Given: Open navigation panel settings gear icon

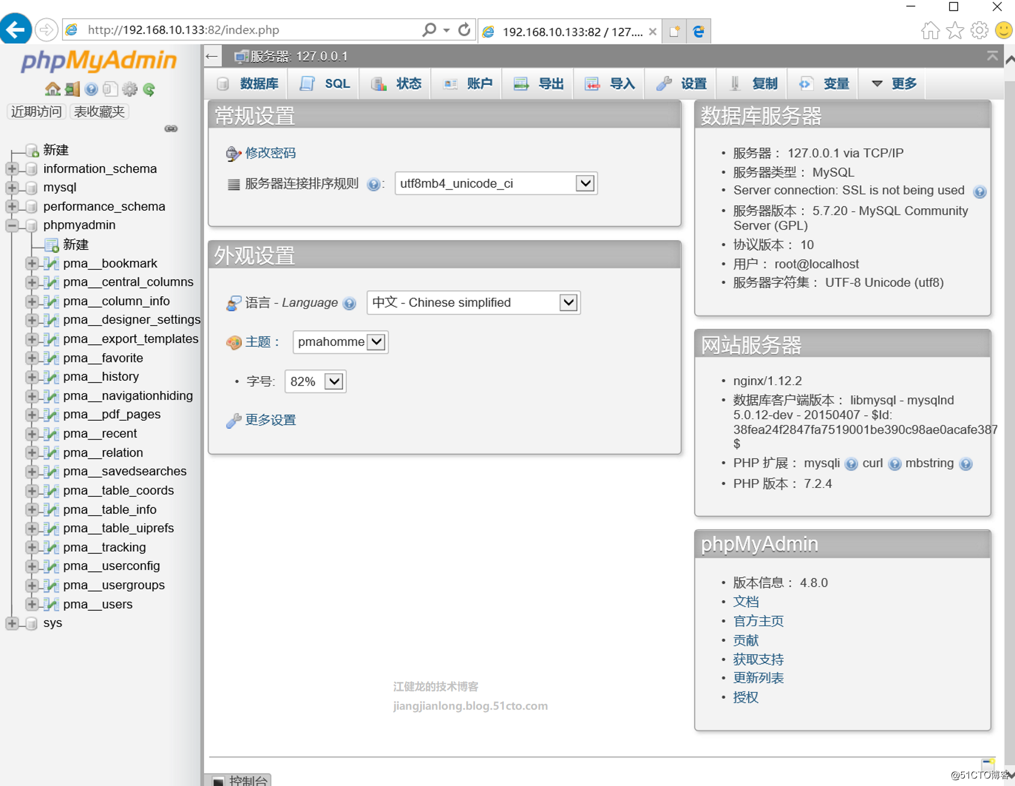Looking at the screenshot, I should [130, 89].
